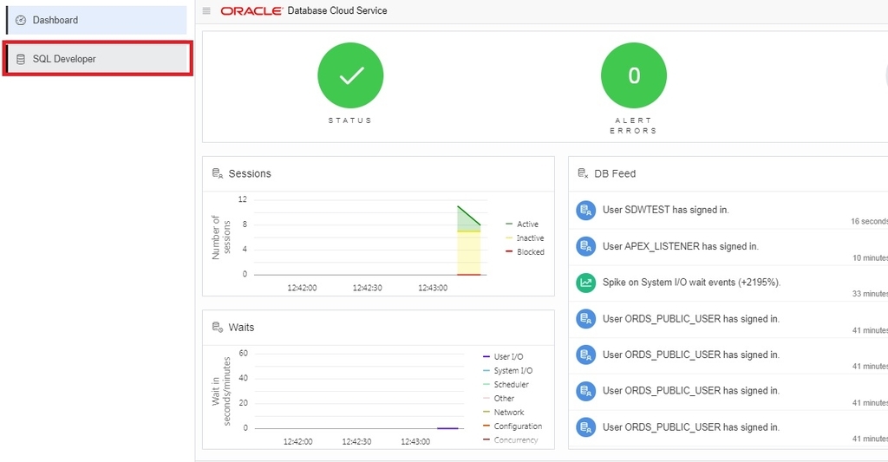This screenshot has height=462, width=888.
Task: Click the Dashboard gauge icon
Action: 21,21
